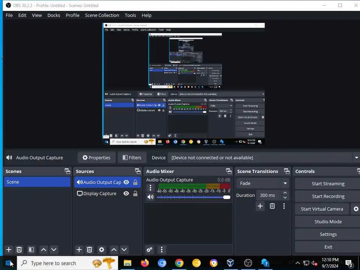This screenshot has height=270, width=360.
Task: Click the OBS preview canvas
Action: pos(184,84)
